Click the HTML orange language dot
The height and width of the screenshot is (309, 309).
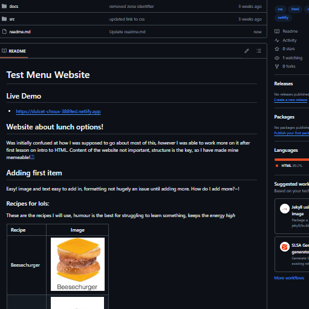[x=277, y=166]
